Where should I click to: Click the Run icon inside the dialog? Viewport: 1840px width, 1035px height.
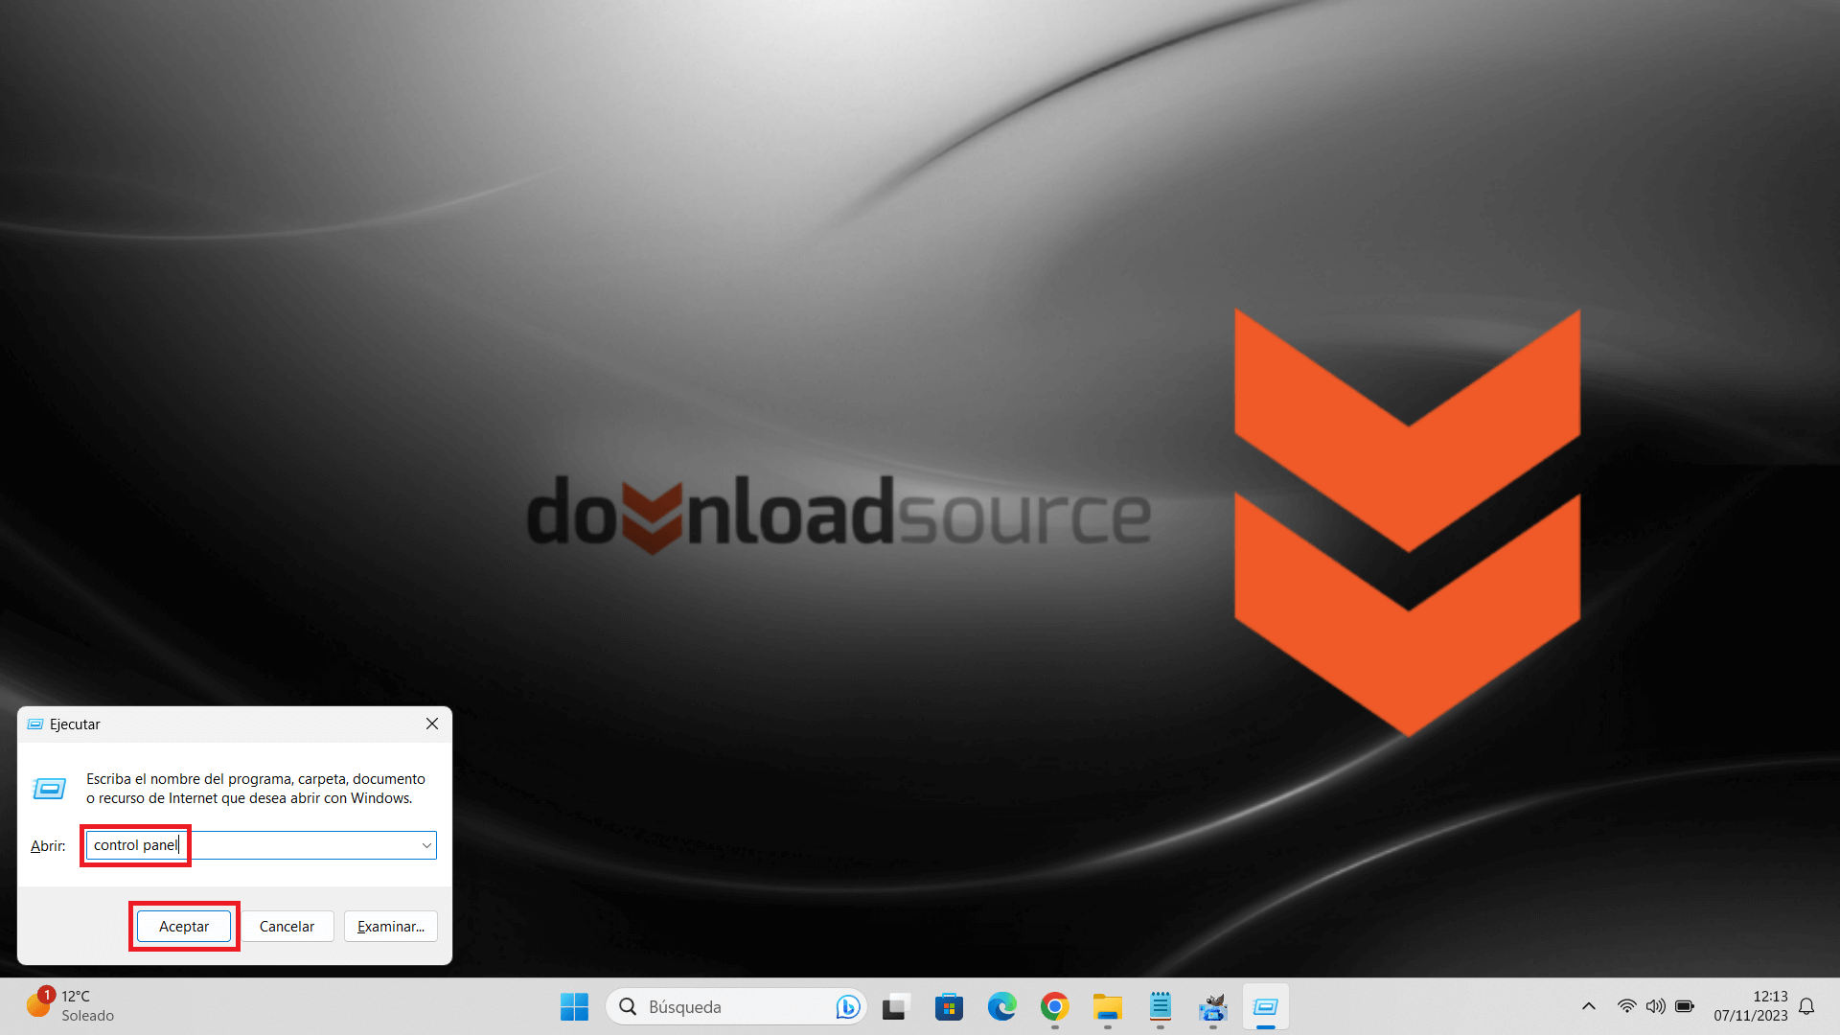[x=49, y=788]
